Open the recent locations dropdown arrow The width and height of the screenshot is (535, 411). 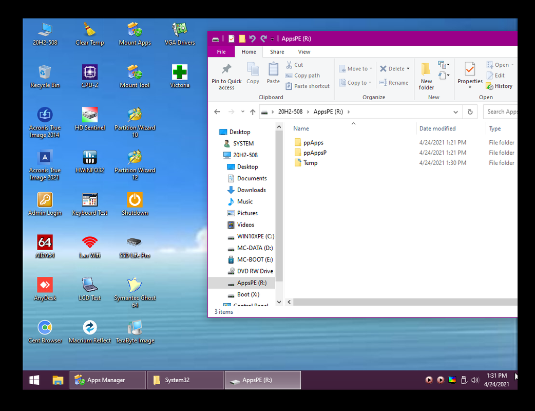(242, 111)
